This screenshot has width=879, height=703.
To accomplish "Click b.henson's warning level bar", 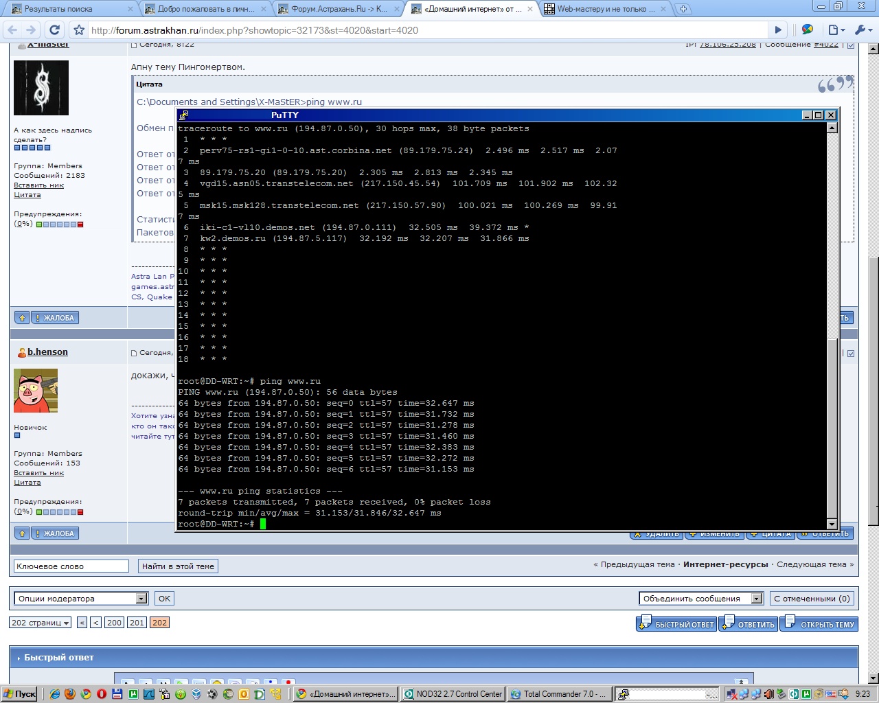I will pos(60,512).
